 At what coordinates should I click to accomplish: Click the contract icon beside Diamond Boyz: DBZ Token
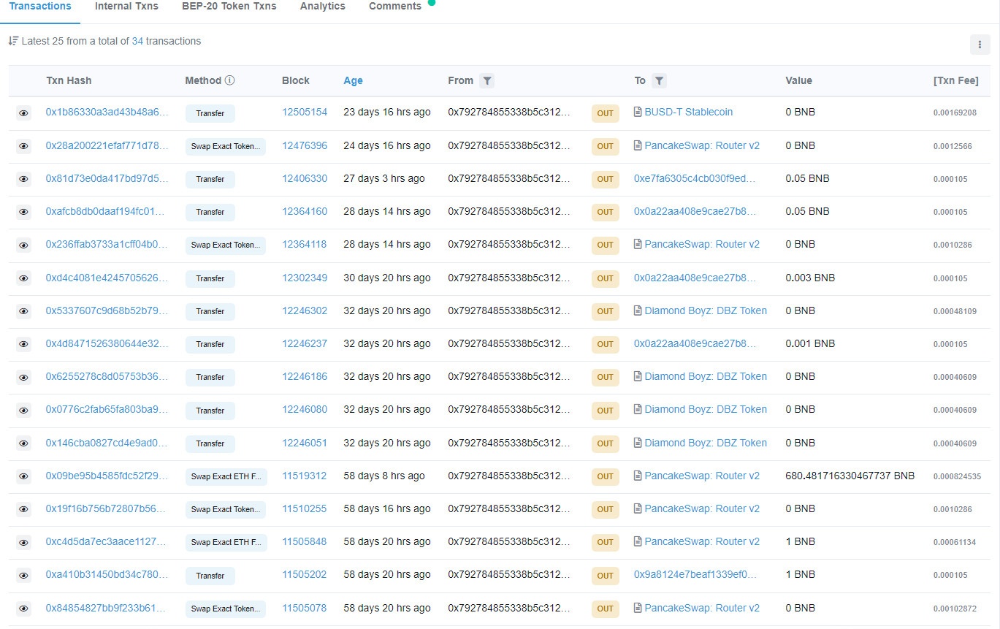pos(637,310)
